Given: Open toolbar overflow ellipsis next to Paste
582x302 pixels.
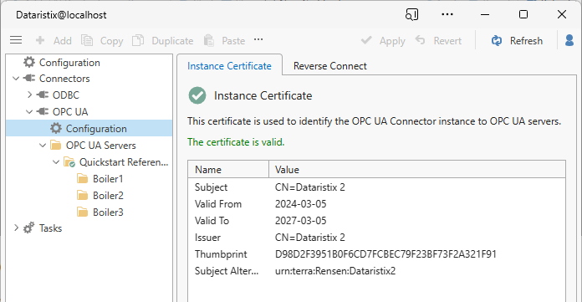Looking at the screenshot, I should pyautogui.click(x=258, y=39).
